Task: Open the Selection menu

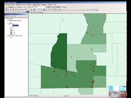Action: 29,5
